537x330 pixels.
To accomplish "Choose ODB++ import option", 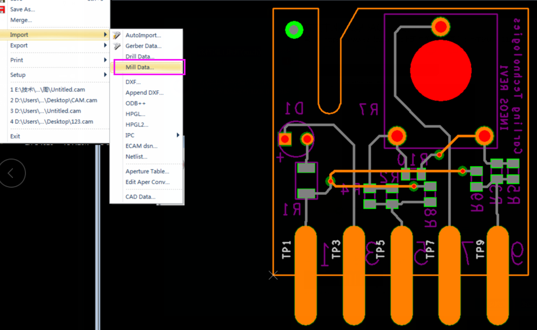I will [x=136, y=103].
